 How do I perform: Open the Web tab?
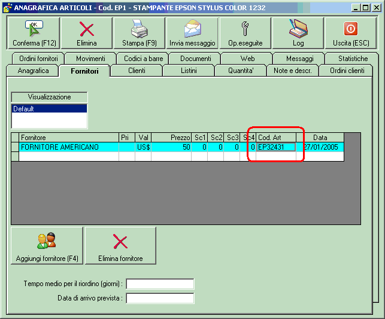tap(247, 59)
